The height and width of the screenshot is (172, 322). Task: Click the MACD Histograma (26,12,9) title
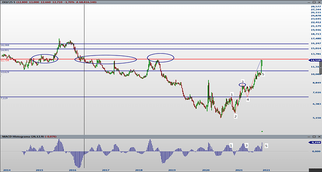coord(23,137)
